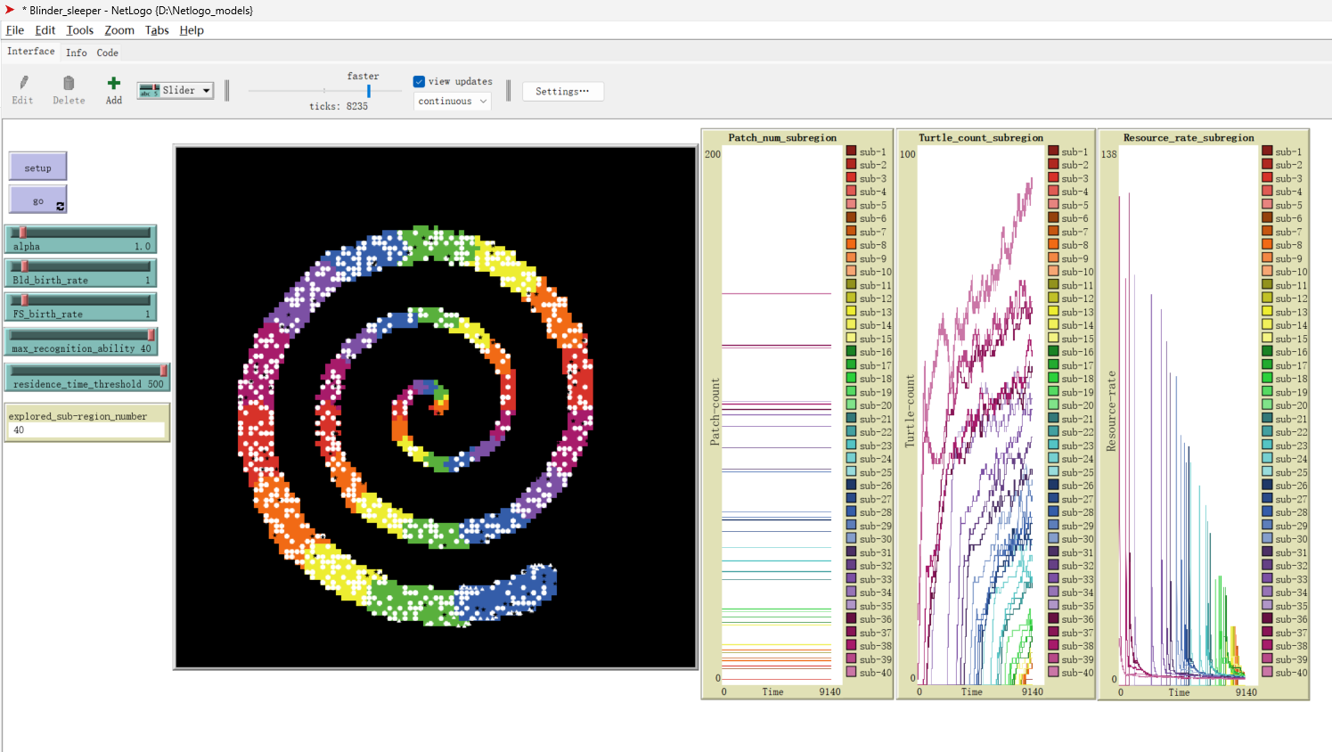Expand the continuous update mode dropdown

coord(453,102)
